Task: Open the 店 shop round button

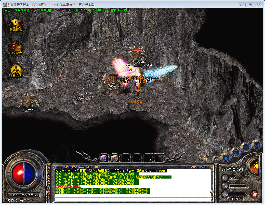Action: click(216, 159)
